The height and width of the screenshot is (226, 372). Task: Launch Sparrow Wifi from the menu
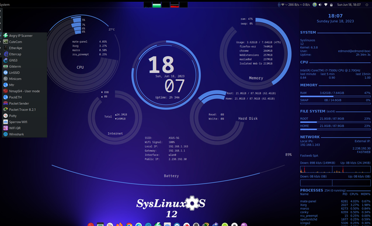[x=25, y=122]
